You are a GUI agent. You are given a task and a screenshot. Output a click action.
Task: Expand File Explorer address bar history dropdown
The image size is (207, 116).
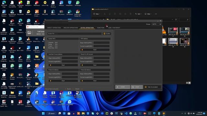tap(172, 20)
